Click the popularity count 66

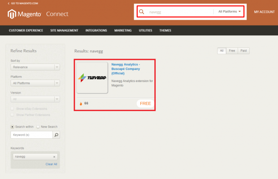pos(86,103)
